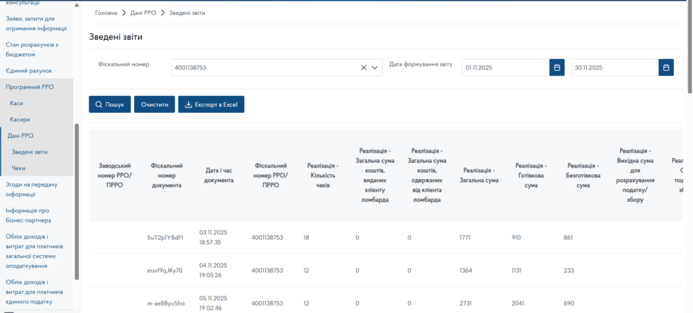Open Єдиний рахунок in the sidebar
693x313 pixels.
[28, 70]
